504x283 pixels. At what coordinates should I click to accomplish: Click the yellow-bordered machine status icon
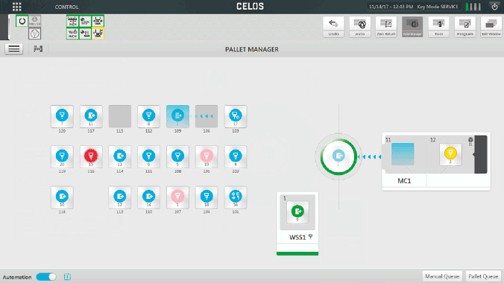[x=98, y=34]
